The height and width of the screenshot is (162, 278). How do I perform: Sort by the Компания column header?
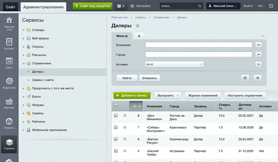(x=154, y=106)
